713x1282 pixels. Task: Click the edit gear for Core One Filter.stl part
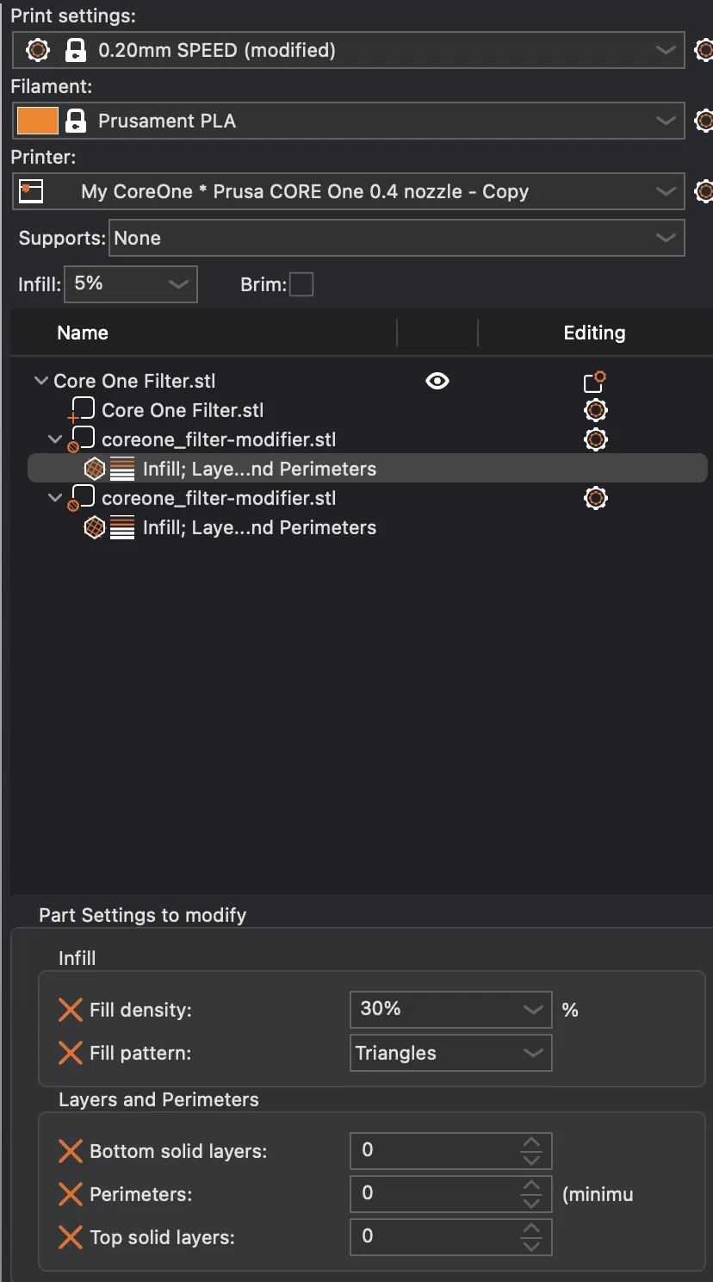tap(595, 410)
